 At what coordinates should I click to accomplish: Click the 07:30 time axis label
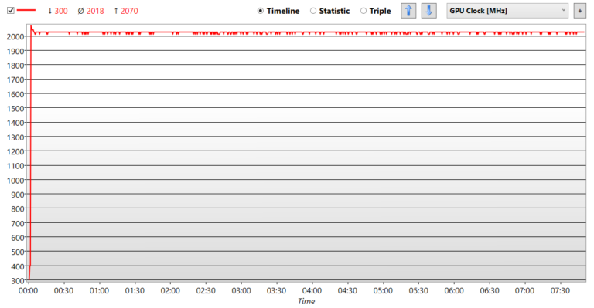point(560,290)
